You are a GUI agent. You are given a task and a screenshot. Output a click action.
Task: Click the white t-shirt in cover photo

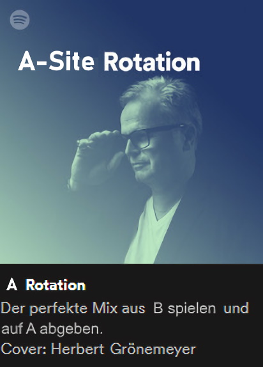click(152, 231)
